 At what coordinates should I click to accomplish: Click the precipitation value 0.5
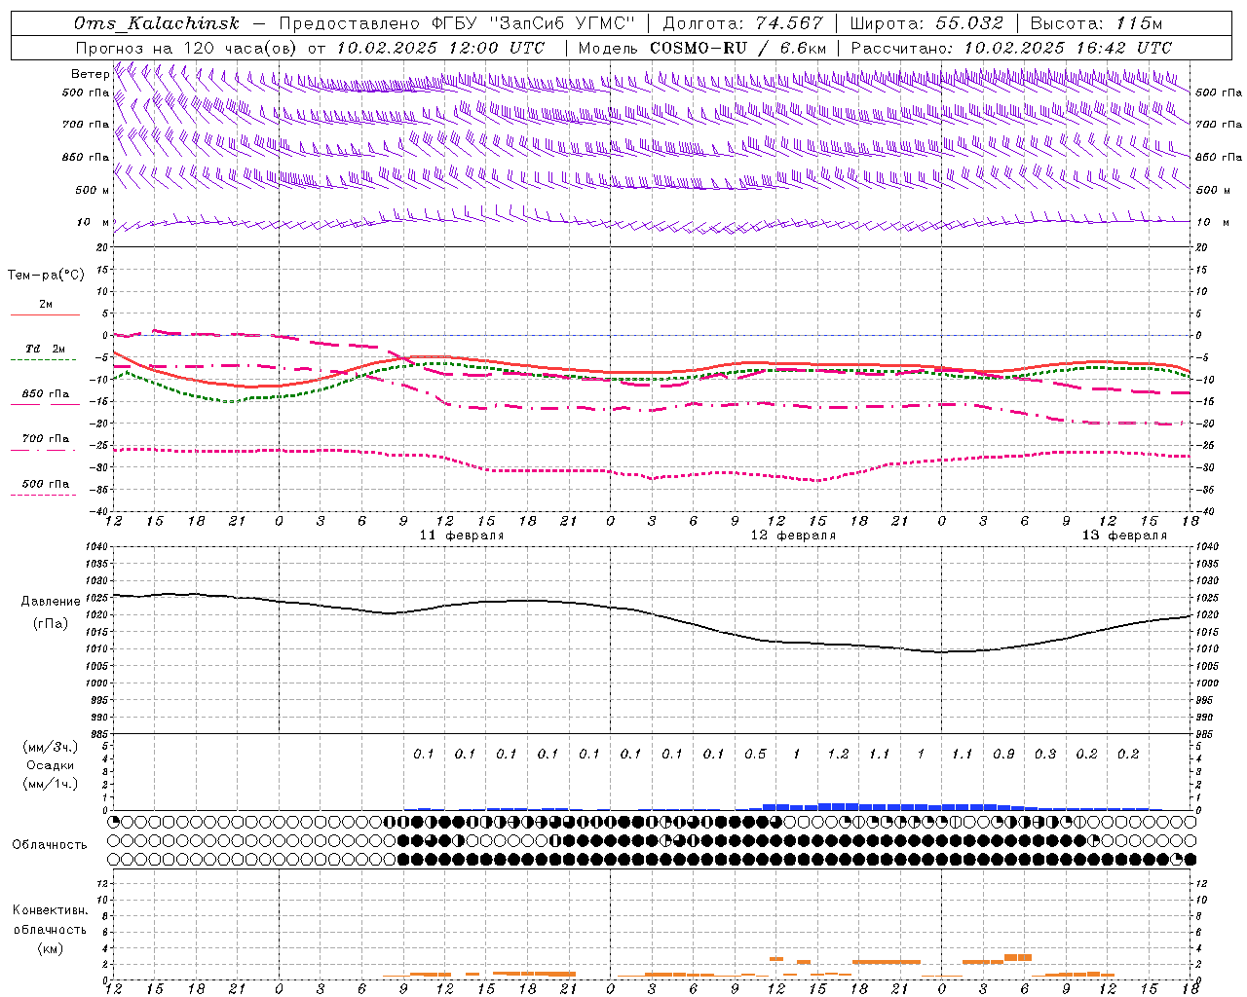[755, 755]
